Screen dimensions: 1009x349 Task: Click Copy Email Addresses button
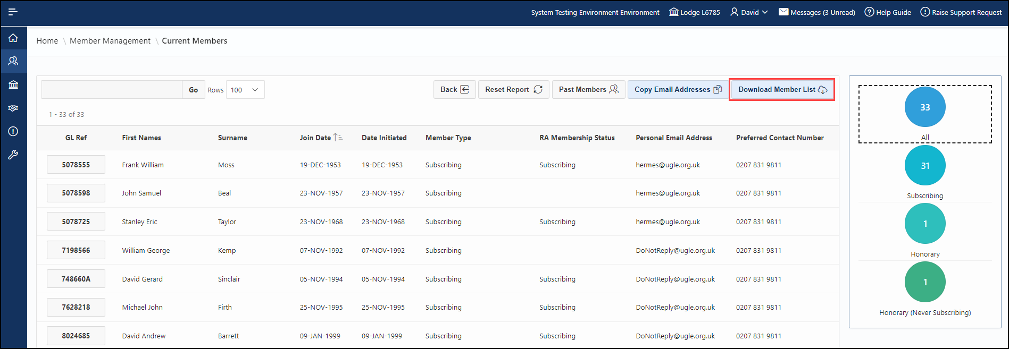click(x=678, y=90)
